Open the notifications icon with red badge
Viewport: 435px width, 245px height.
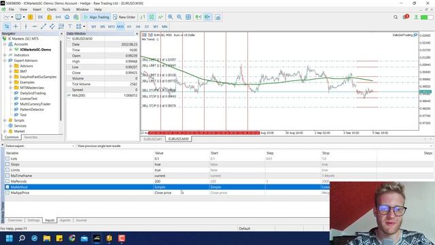pyautogui.click(x=406, y=17)
